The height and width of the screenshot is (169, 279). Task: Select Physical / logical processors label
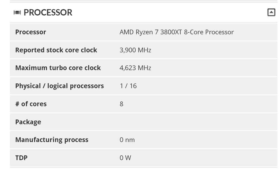(x=59, y=86)
